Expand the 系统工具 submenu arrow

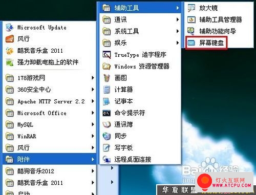[x=178, y=31]
